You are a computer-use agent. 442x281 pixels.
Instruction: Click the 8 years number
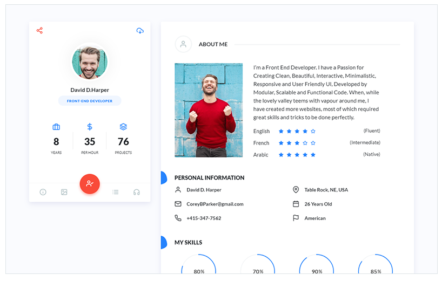click(x=56, y=141)
